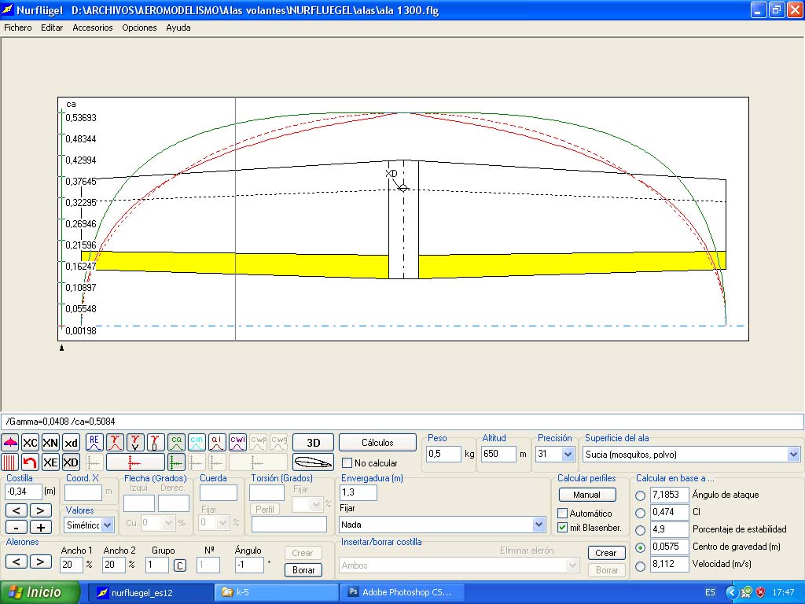Open the Accesorios menu
805x604 pixels.
pyautogui.click(x=92, y=28)
